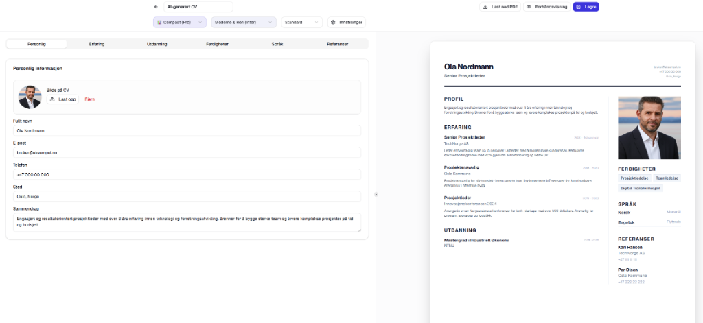Image resolution: width=703 pixels, height=323 pixels.
Task: Download the CV via 'Last ned PDF'
Action: click(500, 7)
